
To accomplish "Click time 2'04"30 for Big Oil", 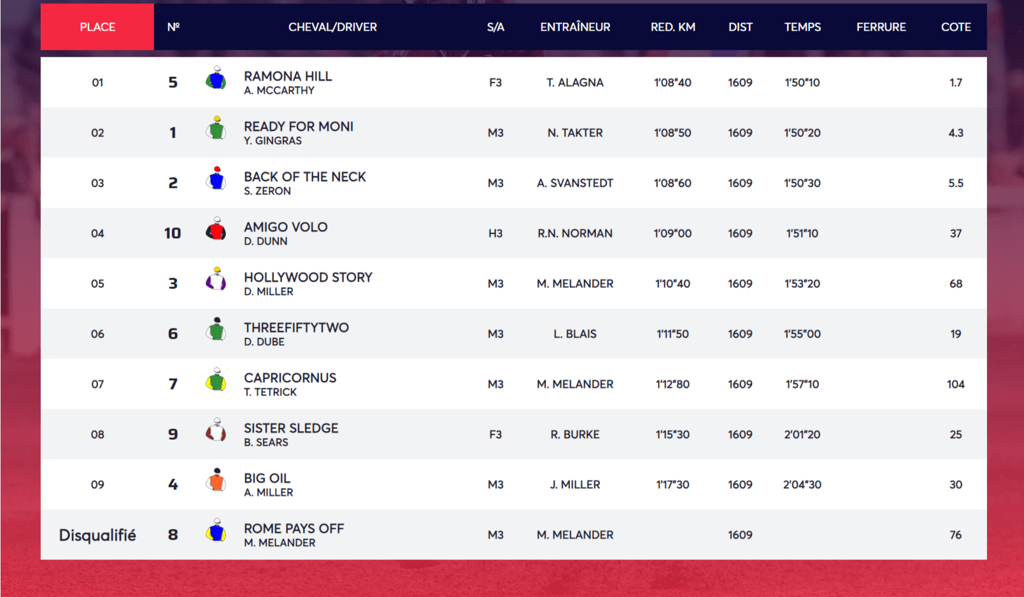I will click(802, 484).
